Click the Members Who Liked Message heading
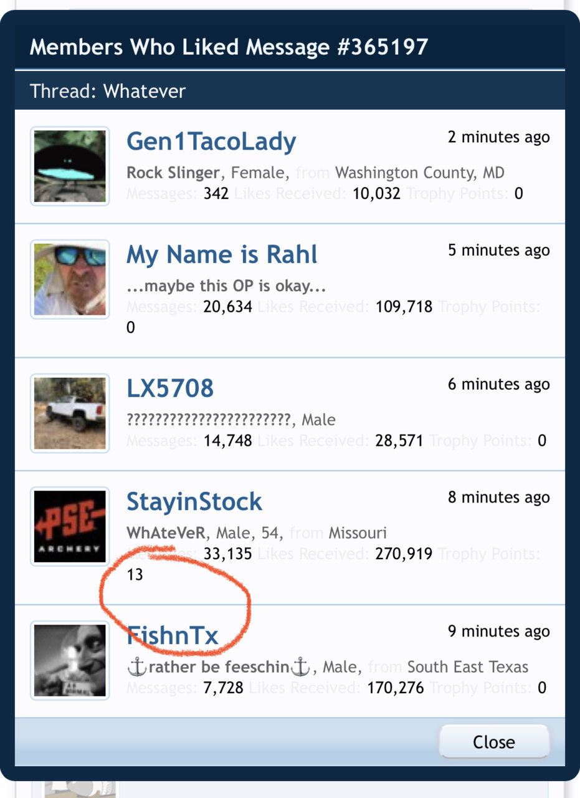This screenshot has height=798, width=580. point(229,47)
